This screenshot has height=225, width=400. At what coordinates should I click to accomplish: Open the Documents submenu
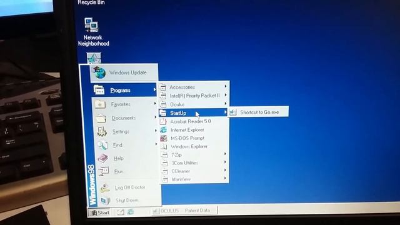click(x=125, y=118)
